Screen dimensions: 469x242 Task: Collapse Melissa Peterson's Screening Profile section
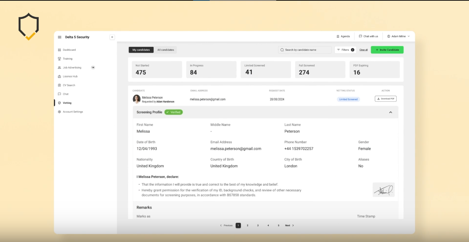click(x=390, y=112)
